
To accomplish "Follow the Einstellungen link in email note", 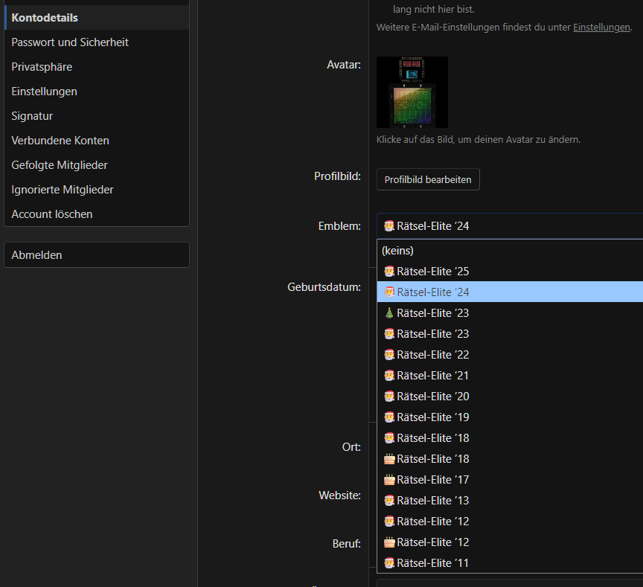I will [x=601, y=28].
